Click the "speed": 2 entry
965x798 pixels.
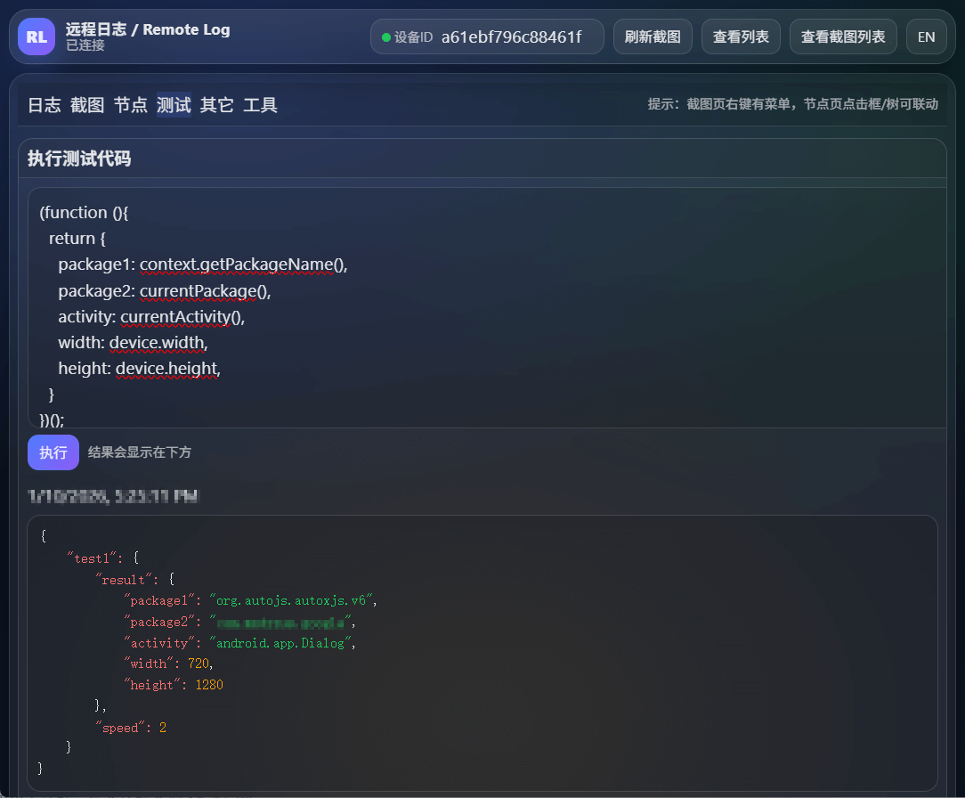coord(131,728)
